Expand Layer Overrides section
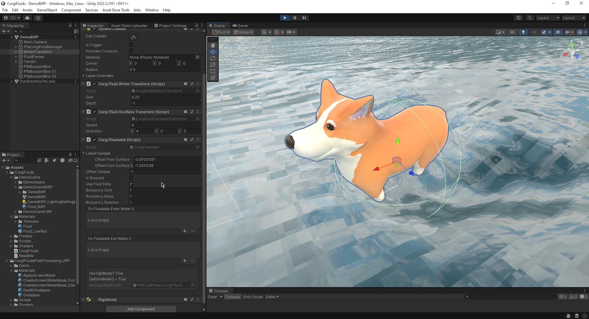This screenshot has width=589, height=319. pos(84,76)
